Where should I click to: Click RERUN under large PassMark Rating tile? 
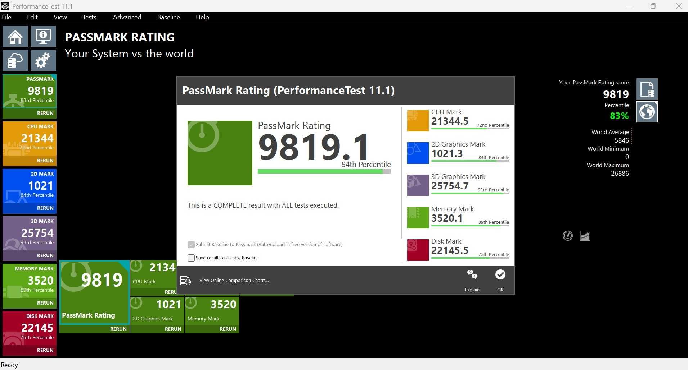pyautogui.click(x=118, y=329)
